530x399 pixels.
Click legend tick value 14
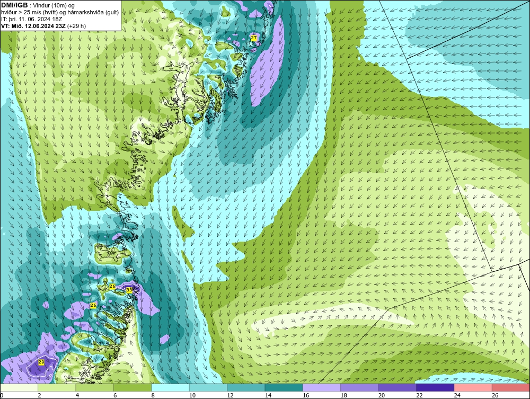coord(268,395)
